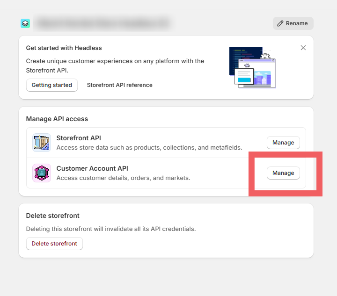Screen dimensions: 337x296
Task: Click the Manage API access section title
Action: tap(57, 119)
